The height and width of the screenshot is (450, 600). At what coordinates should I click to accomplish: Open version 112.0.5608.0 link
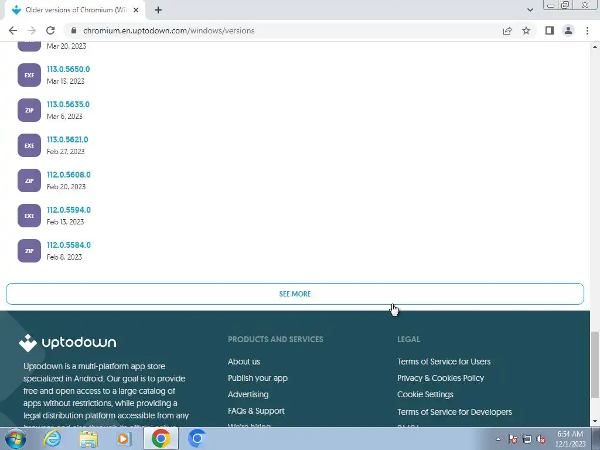(x=69, y=175)
